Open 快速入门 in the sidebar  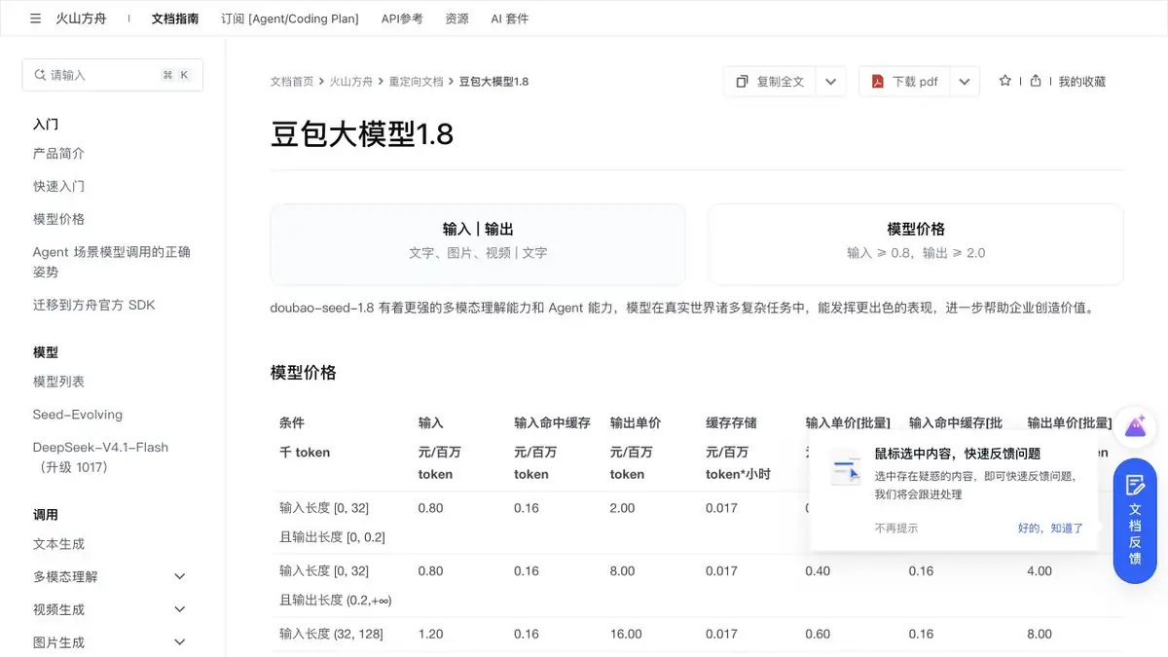point(59,186)
